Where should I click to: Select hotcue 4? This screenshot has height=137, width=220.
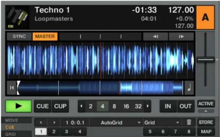[80, 132]
